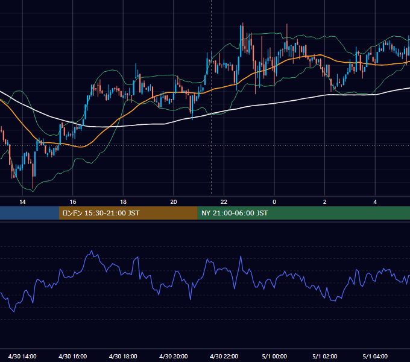
Task: Click the '22' hour label on the price chart axis
Action: (x=224, y=202)
